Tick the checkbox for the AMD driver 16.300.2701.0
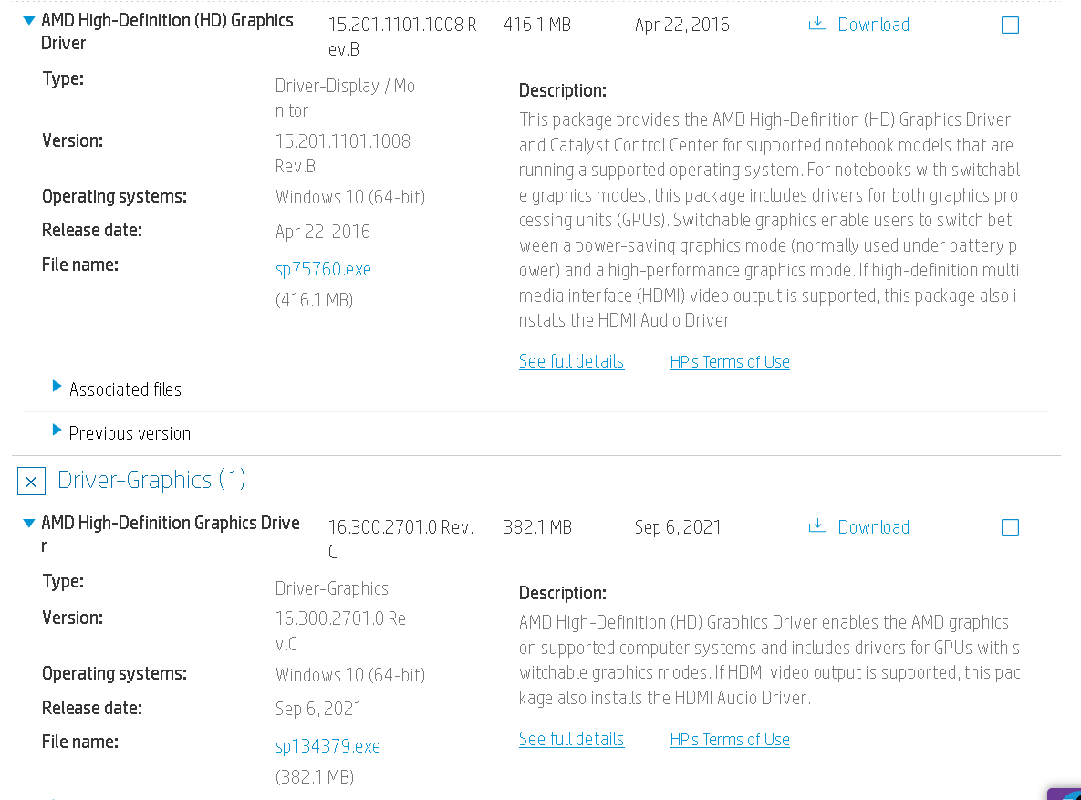Image resolution: width=1081 pixels, height=800 pixels. pos(1010,528)
